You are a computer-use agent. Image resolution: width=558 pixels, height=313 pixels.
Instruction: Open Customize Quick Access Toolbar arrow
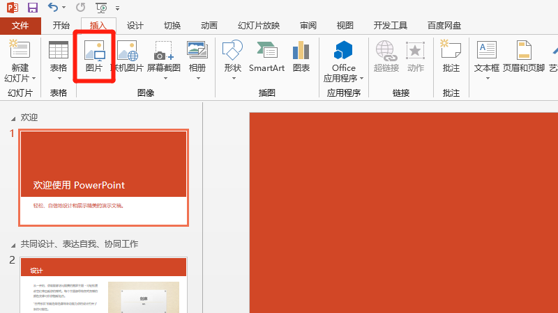pos(117,8)
